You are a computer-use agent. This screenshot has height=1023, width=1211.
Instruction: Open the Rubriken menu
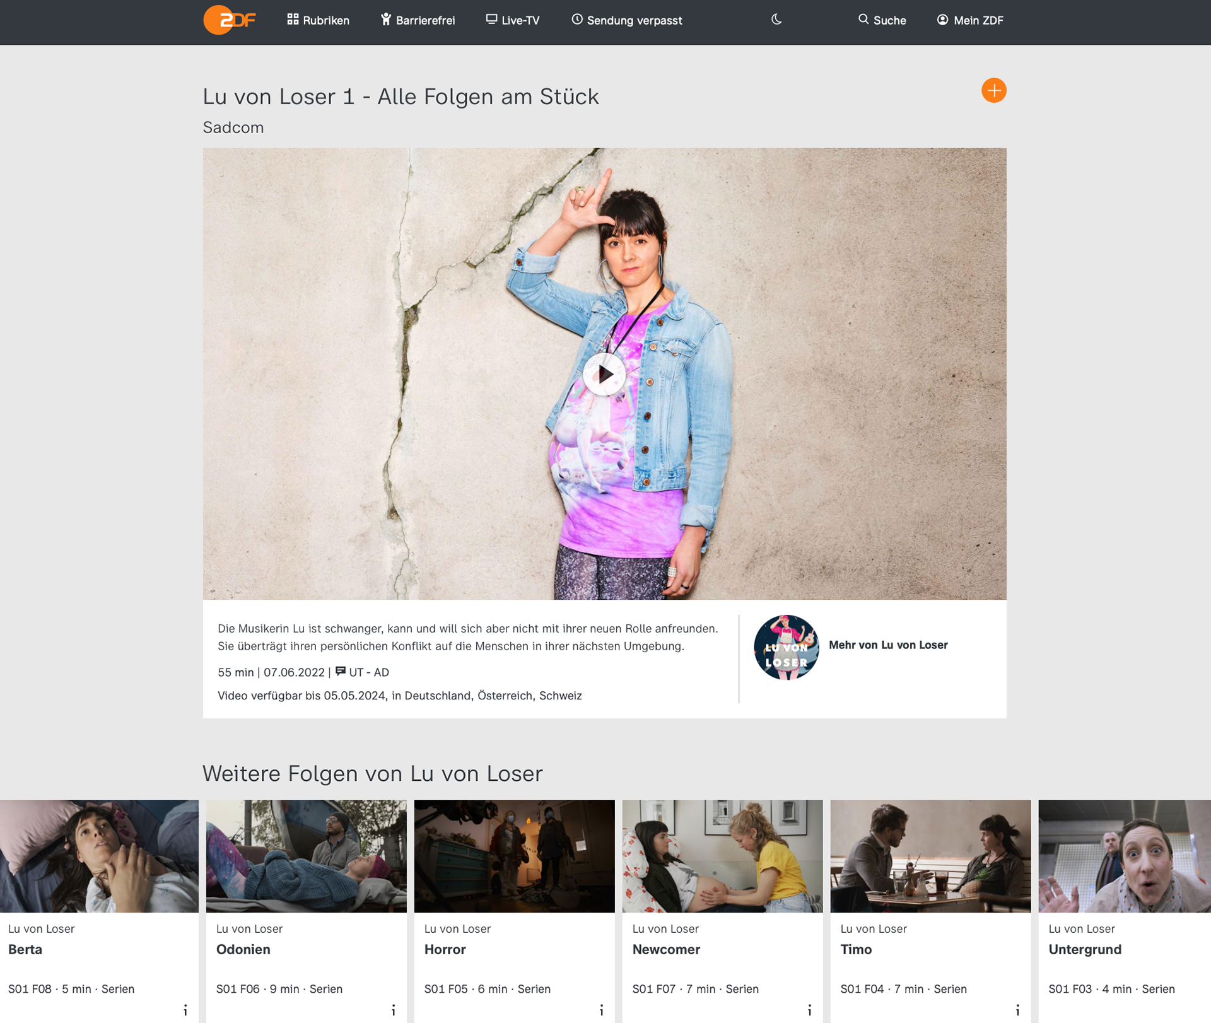click(x=318, y=20)
